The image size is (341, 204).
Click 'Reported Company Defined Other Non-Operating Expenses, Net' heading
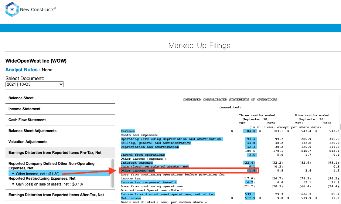tap(52, 166)
